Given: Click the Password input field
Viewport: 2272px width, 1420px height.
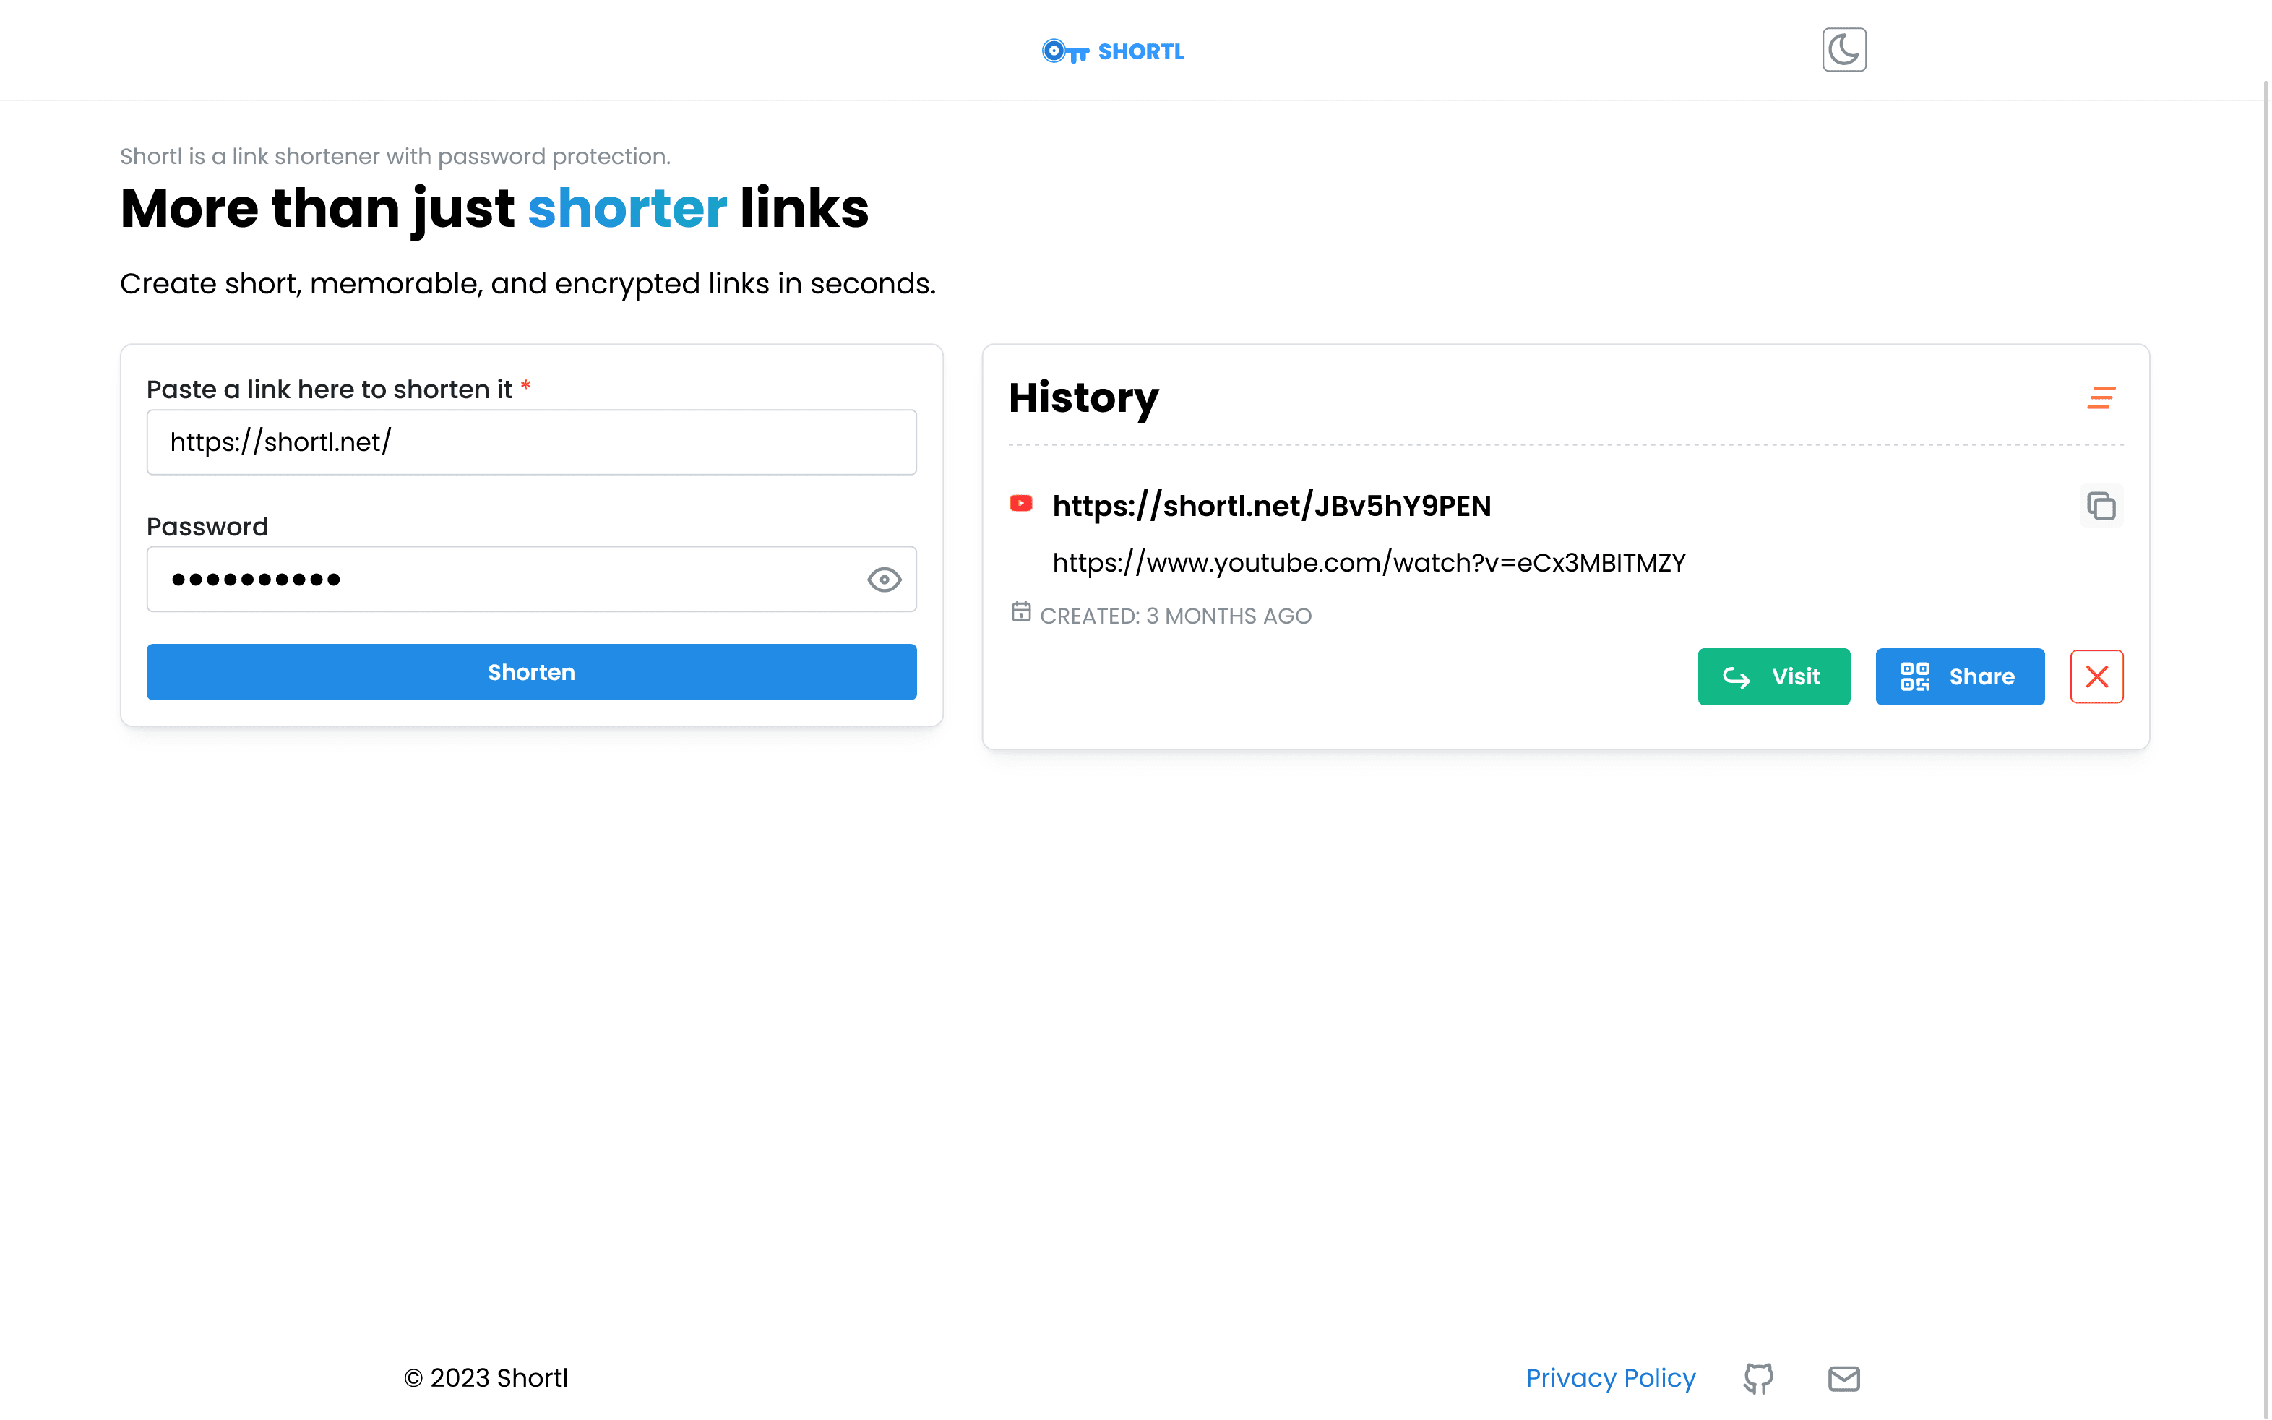Looking at the screenshot, I should click(x=531, y=580).
